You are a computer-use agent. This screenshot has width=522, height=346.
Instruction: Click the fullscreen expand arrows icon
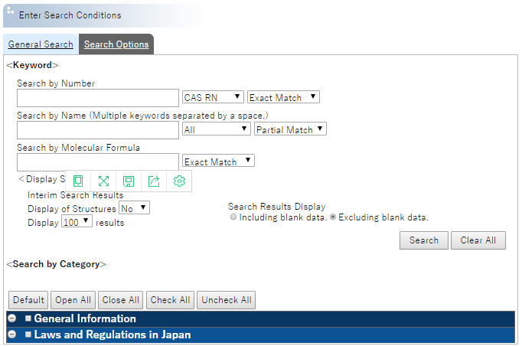coord(103,181)
